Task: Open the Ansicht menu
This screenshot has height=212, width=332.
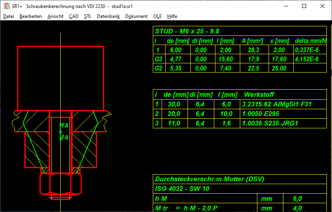Action: 55,16
